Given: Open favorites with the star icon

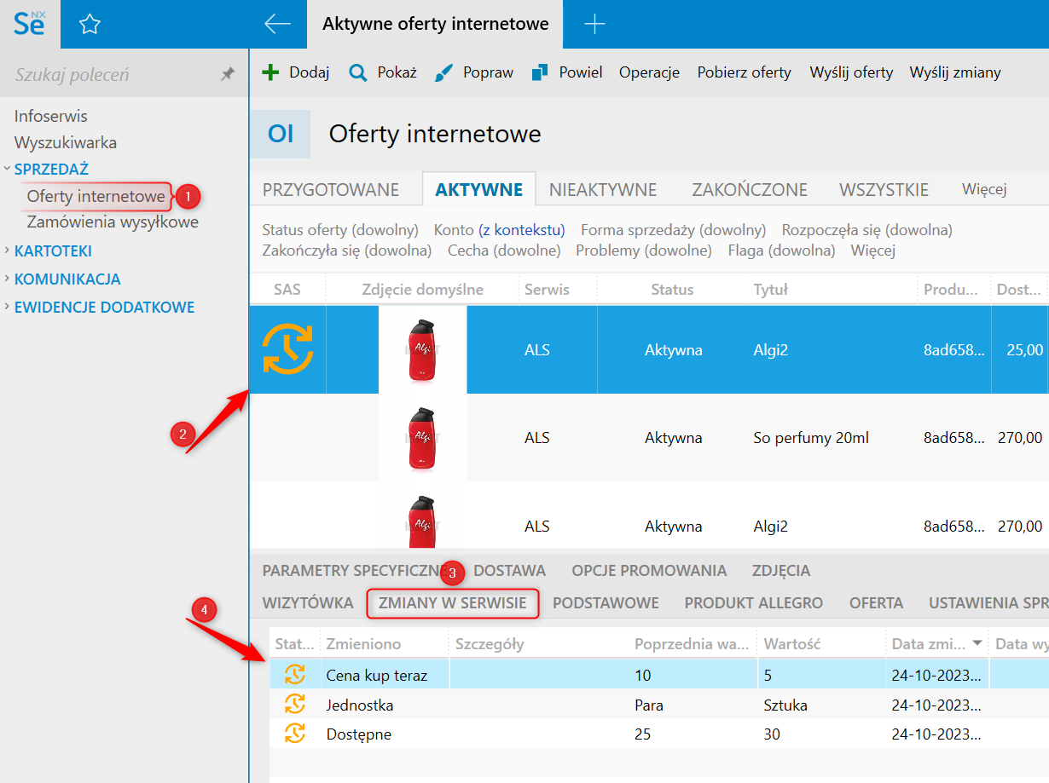Looking at the screenshot, I should [x=90, y=25].
